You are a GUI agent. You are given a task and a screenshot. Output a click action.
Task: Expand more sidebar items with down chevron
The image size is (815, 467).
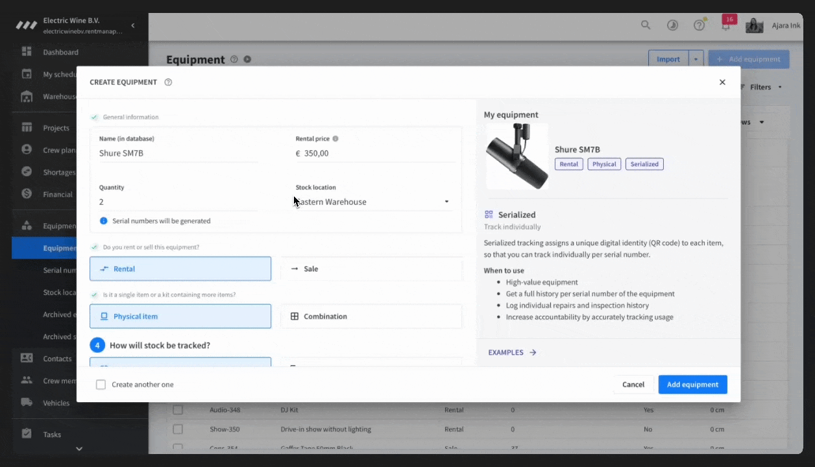[x=79, y=448]
